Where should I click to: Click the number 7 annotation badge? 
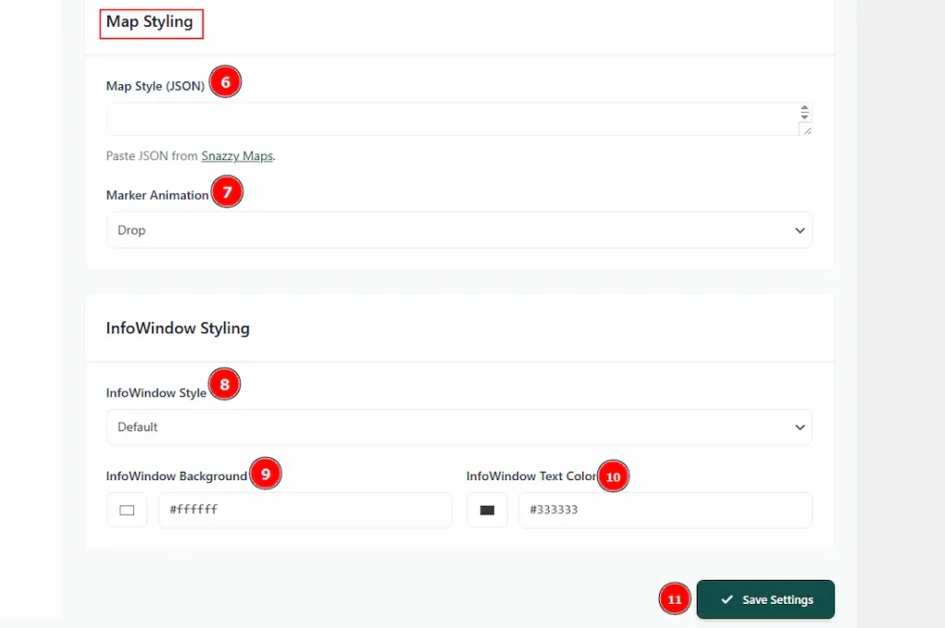click(x=227, y=192)
